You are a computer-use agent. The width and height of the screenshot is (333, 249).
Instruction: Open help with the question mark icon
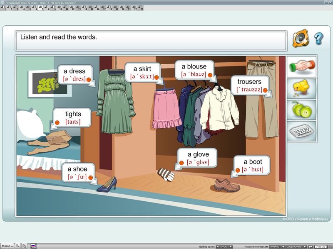319,39
